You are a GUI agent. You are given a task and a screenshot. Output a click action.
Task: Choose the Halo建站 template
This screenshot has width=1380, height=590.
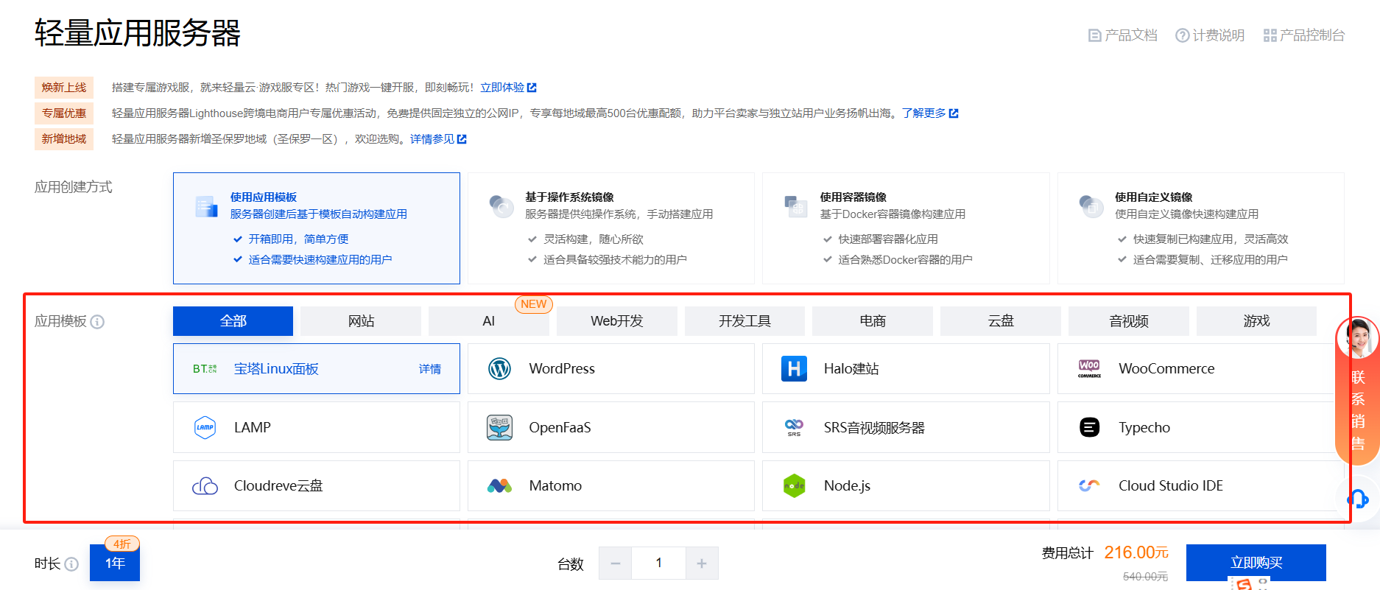pyautogui.click(x=906, y=368)
